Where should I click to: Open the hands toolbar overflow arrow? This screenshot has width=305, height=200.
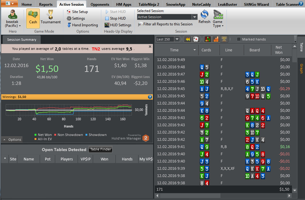point(295,42)
